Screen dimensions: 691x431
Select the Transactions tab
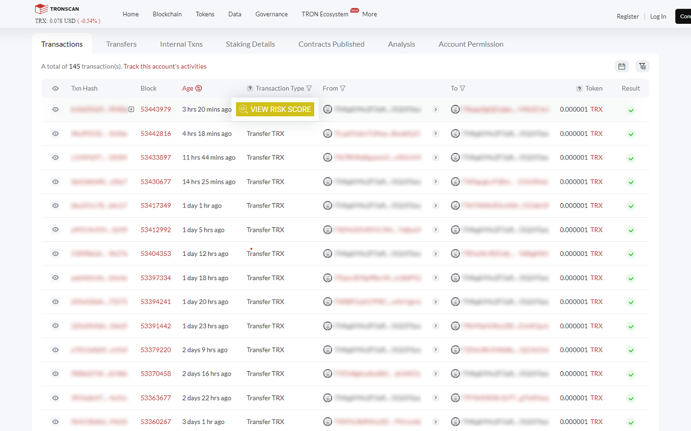[x=62, y=44]
